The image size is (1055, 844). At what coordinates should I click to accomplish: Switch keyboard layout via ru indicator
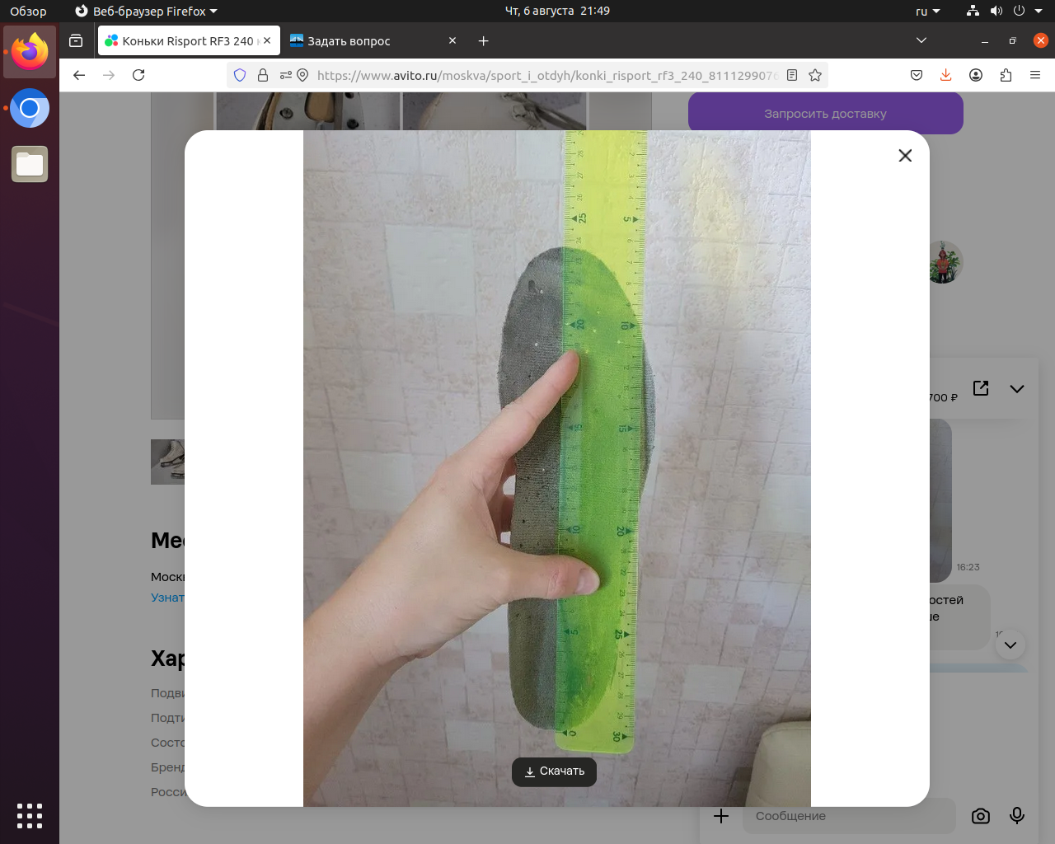click(927, 11)
